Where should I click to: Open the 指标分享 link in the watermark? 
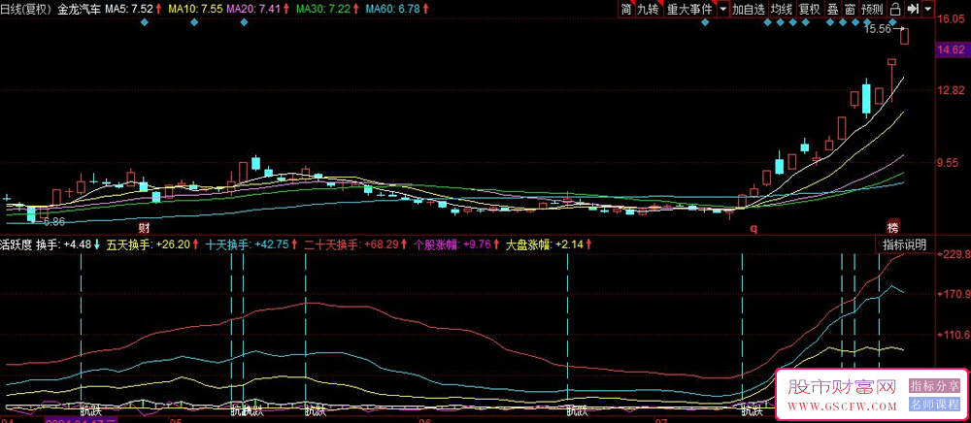(x=932, y=386)
